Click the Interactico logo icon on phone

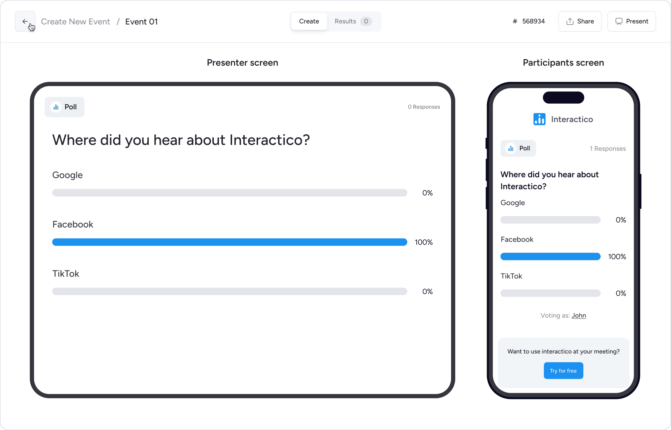click(539, 119)
